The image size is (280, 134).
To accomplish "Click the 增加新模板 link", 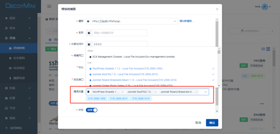I will pos(187,21).
